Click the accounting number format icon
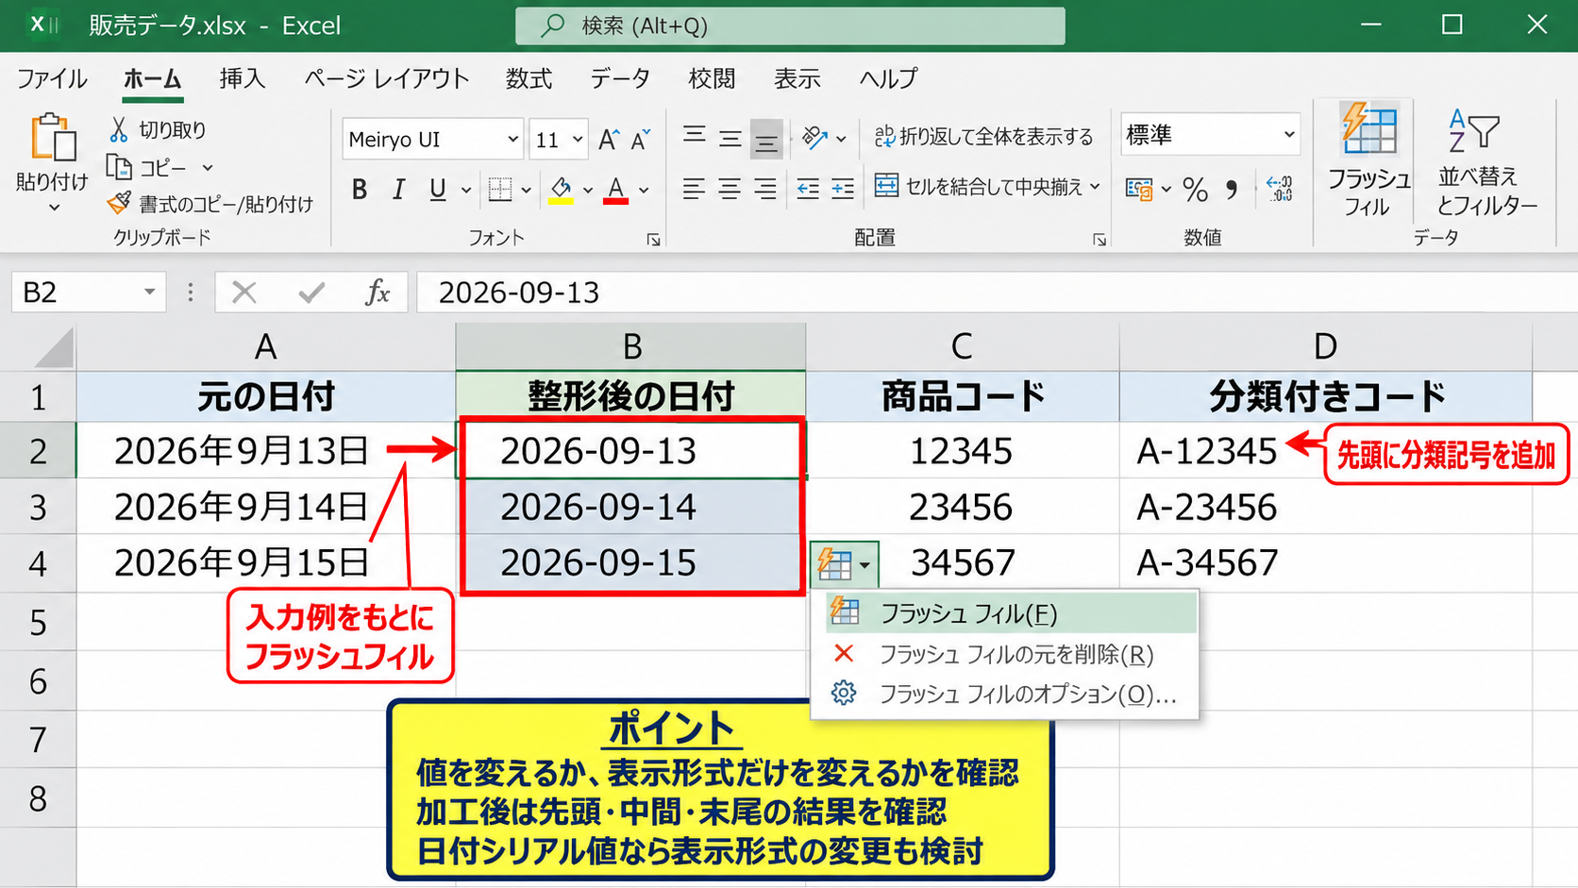Viewport: 1578px width, 888px height. tap(1139, 190)
